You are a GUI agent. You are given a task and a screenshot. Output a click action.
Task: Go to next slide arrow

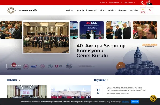(152, 66)
